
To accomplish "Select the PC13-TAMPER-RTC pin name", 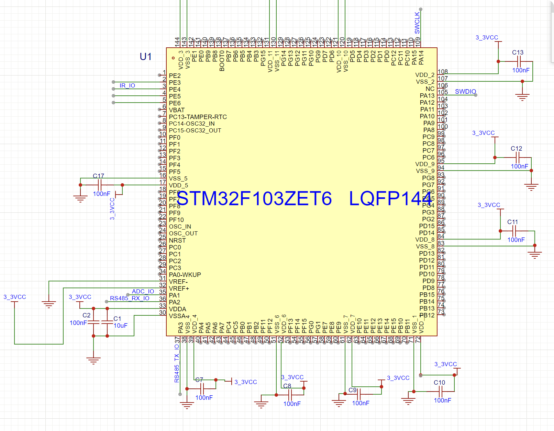I will click(x=198, y=117).
